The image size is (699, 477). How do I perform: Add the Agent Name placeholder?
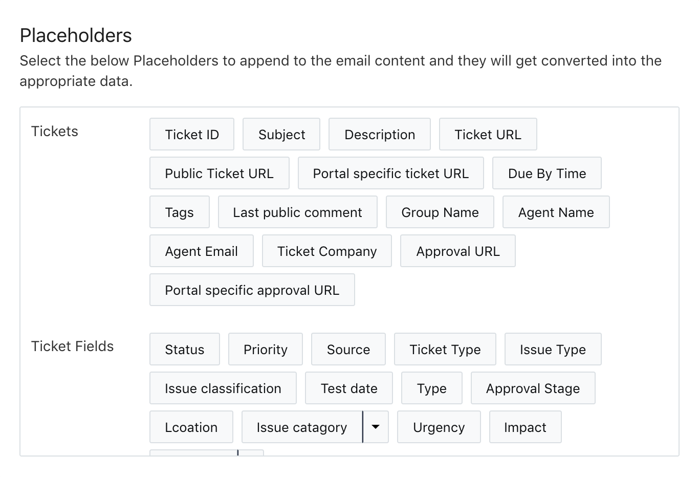tap(556, 212)
